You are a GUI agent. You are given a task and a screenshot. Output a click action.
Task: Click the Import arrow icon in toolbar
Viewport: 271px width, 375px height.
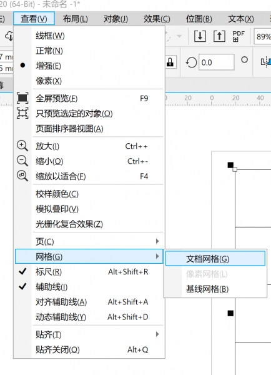[200, 36]
